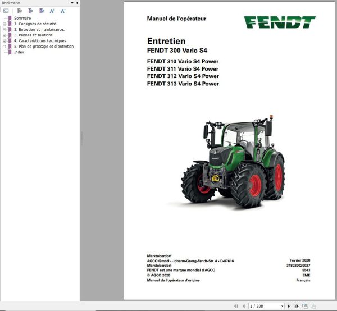
Task: Click the Index bookmark ribbon icon
Action: 10,52
